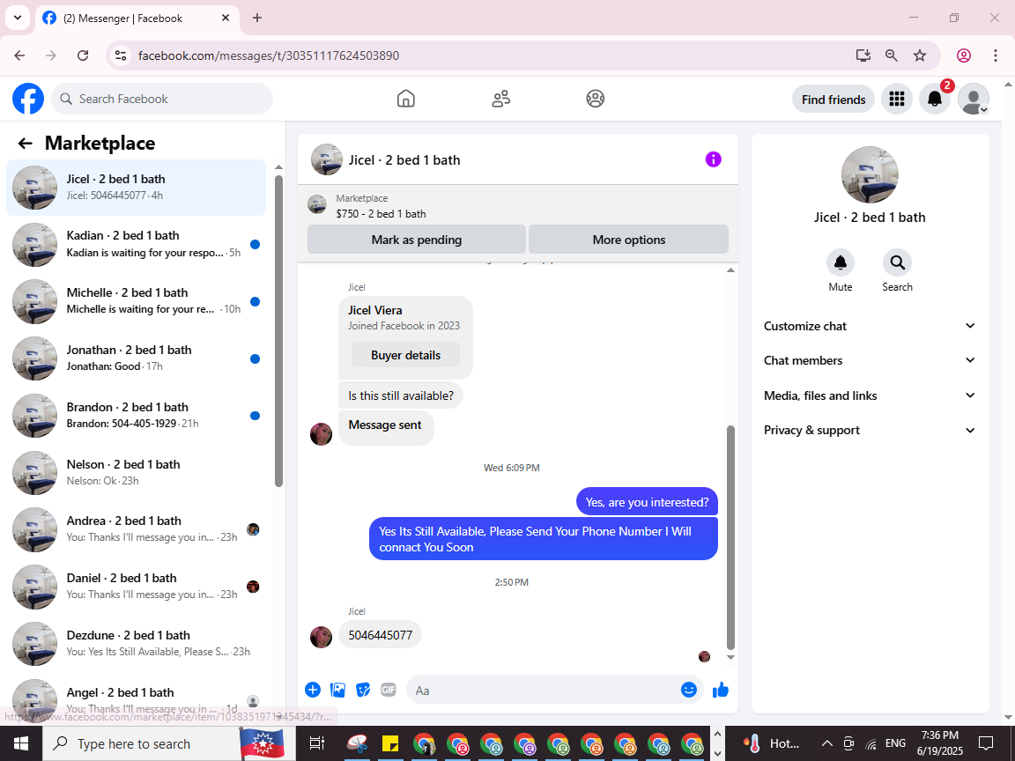Viewport: 1015px width, 761px height.
Task: Open Chrome three-dot menu
Action: [996, 55]
